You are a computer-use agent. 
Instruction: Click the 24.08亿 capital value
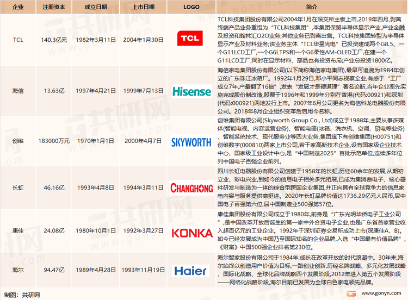click(x=54, y=230)
